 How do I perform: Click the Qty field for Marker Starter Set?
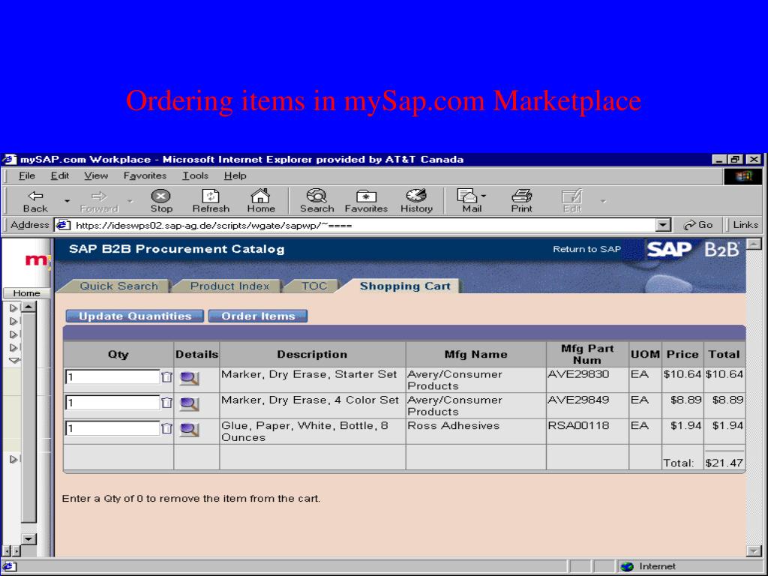[112, 377]
